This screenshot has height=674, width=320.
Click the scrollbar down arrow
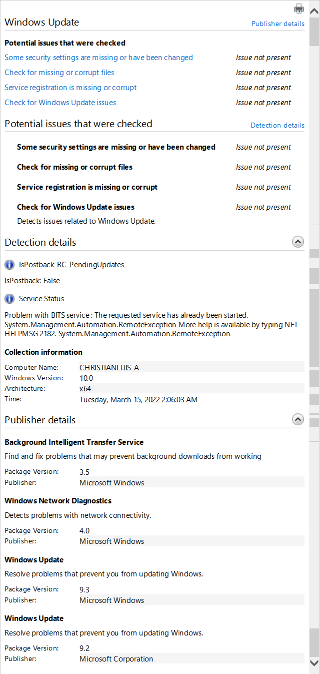(x=314, y=663)
